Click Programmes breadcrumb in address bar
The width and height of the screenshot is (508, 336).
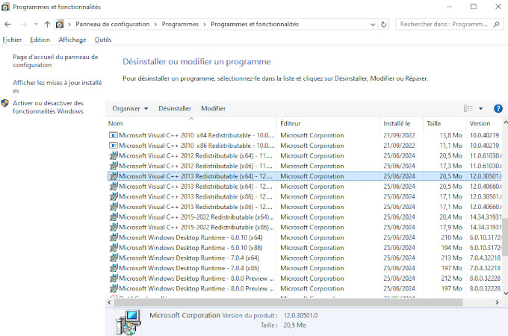point(180,25)
